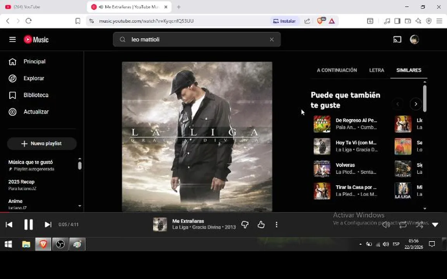Toggle repeat mode in the player

[402, 225]
